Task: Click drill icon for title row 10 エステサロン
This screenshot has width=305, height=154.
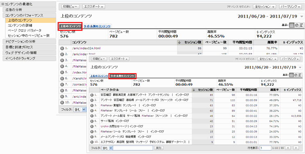Action: [x=92, y=142]
